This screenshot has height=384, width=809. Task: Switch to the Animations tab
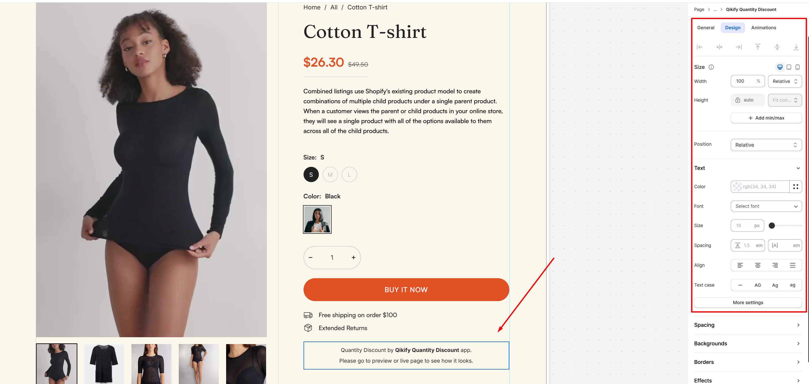(x=763, y=28)
